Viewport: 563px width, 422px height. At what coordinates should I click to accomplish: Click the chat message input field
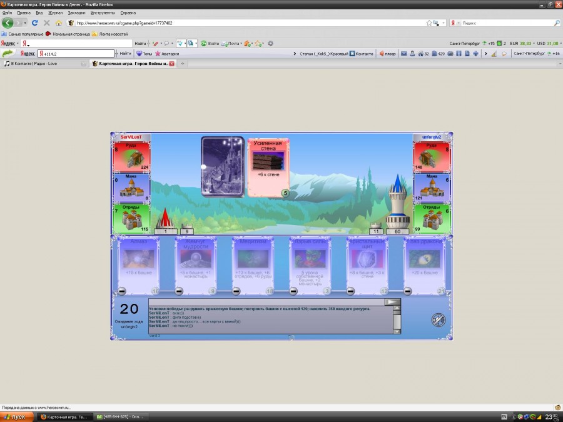[x=266, y=302]
